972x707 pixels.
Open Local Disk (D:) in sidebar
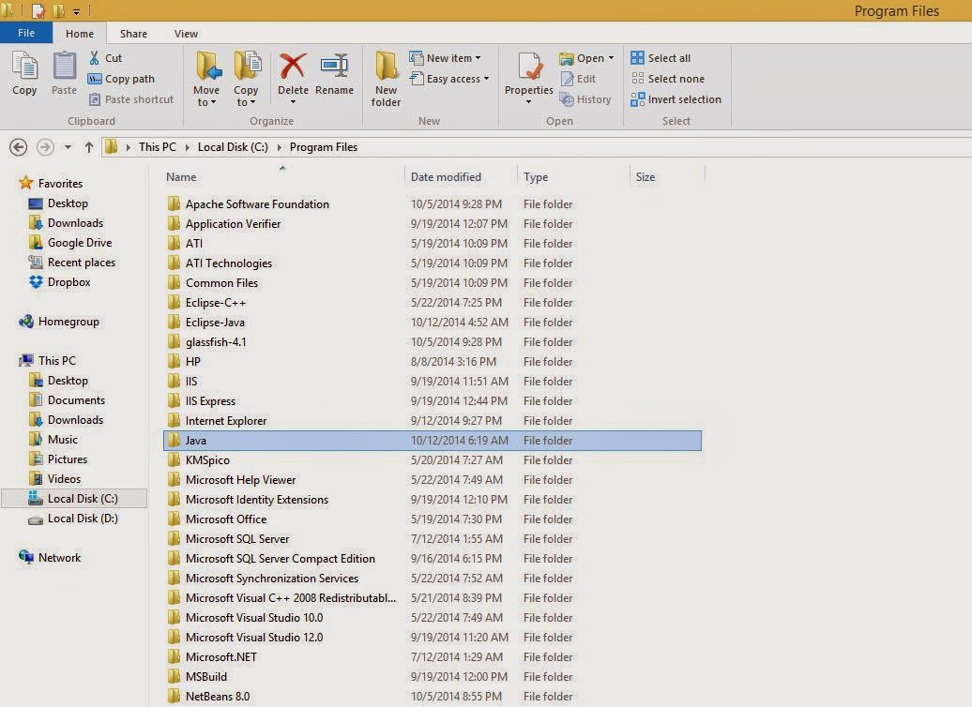pos(73,518)
